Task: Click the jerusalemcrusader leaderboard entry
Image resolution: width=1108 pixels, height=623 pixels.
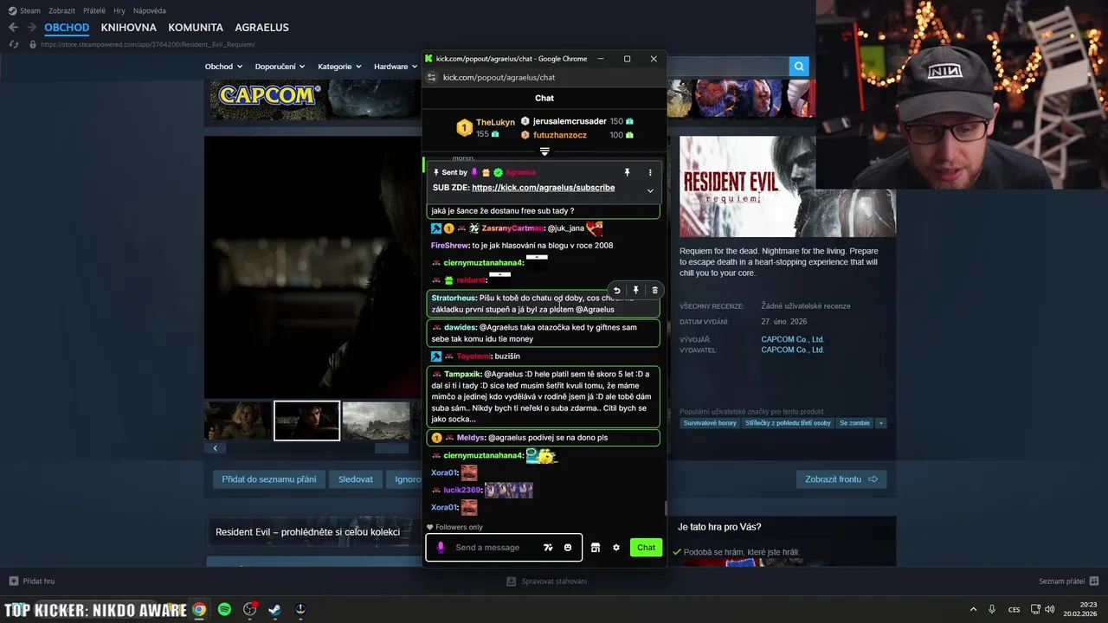Action: tap(570, 121)
